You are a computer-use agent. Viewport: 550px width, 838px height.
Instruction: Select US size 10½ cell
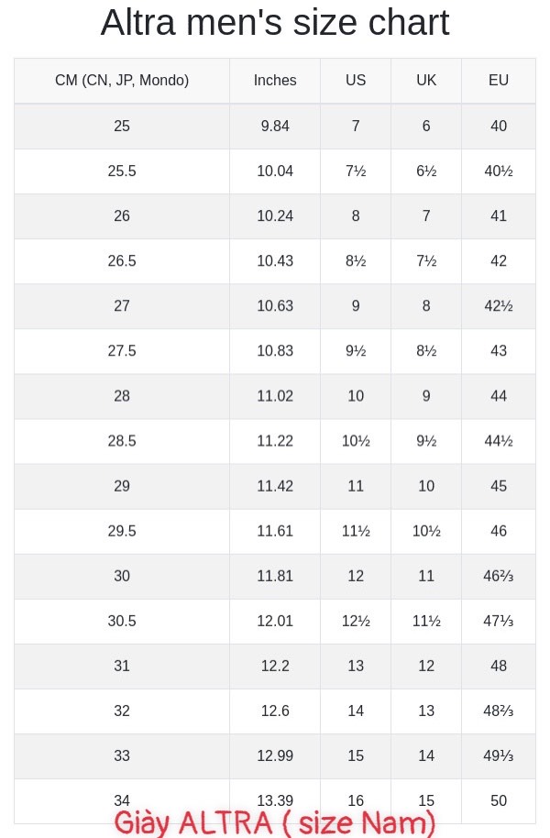pos(356,441)
